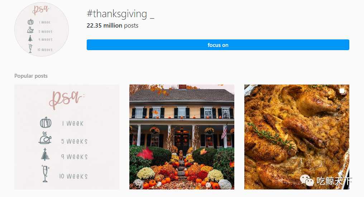Click the multi-photo carousel icon on chicken post
This screenshot has height=197, width=364.
point(342,91)
